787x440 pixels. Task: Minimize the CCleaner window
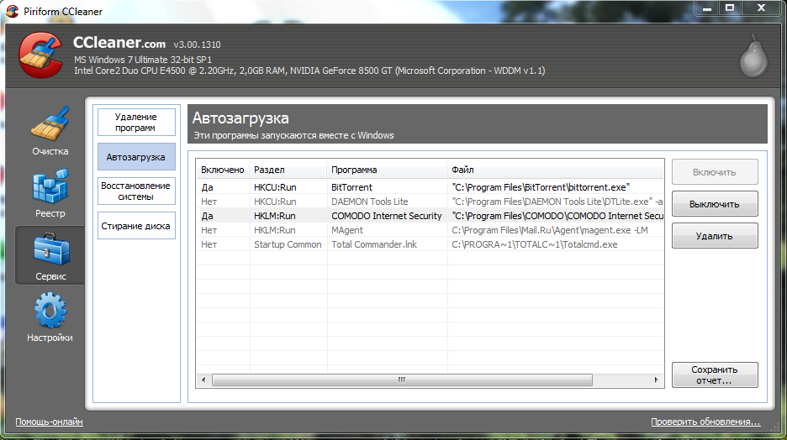(706, 8)
